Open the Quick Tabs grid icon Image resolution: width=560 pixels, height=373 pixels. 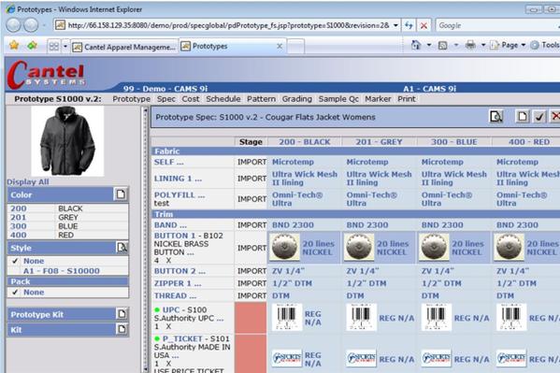click(54, 47)
